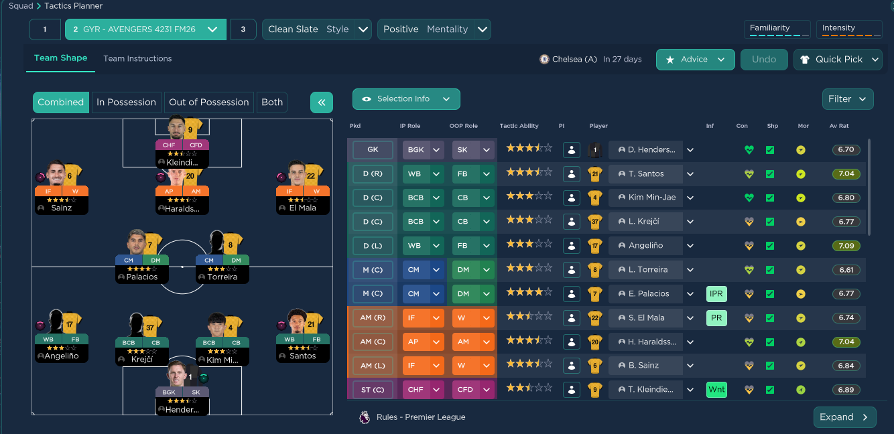The height and width of the screenshot is (434, 894).
Task: Change the CFD out-of-possession role for T. Kleindienst
Action: coord(473,390)
